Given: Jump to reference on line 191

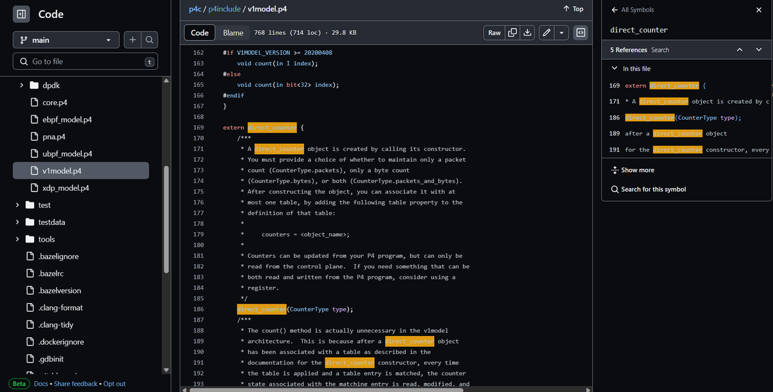Looking at the screenshot, I should pos(687,150).
